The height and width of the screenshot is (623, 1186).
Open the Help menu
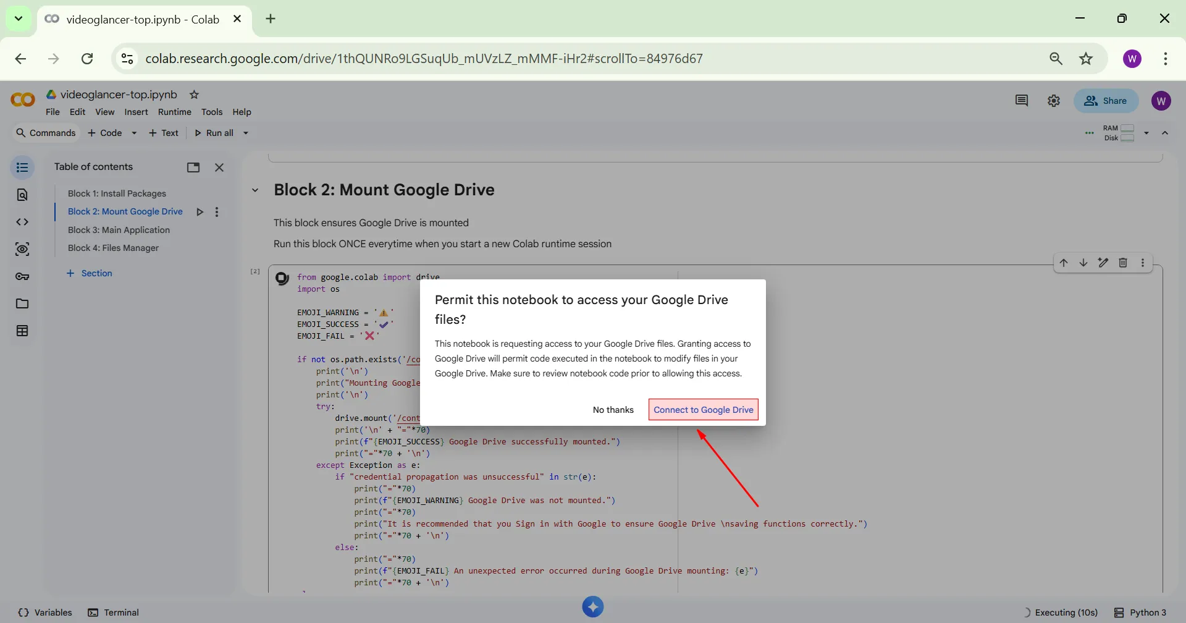242,112
